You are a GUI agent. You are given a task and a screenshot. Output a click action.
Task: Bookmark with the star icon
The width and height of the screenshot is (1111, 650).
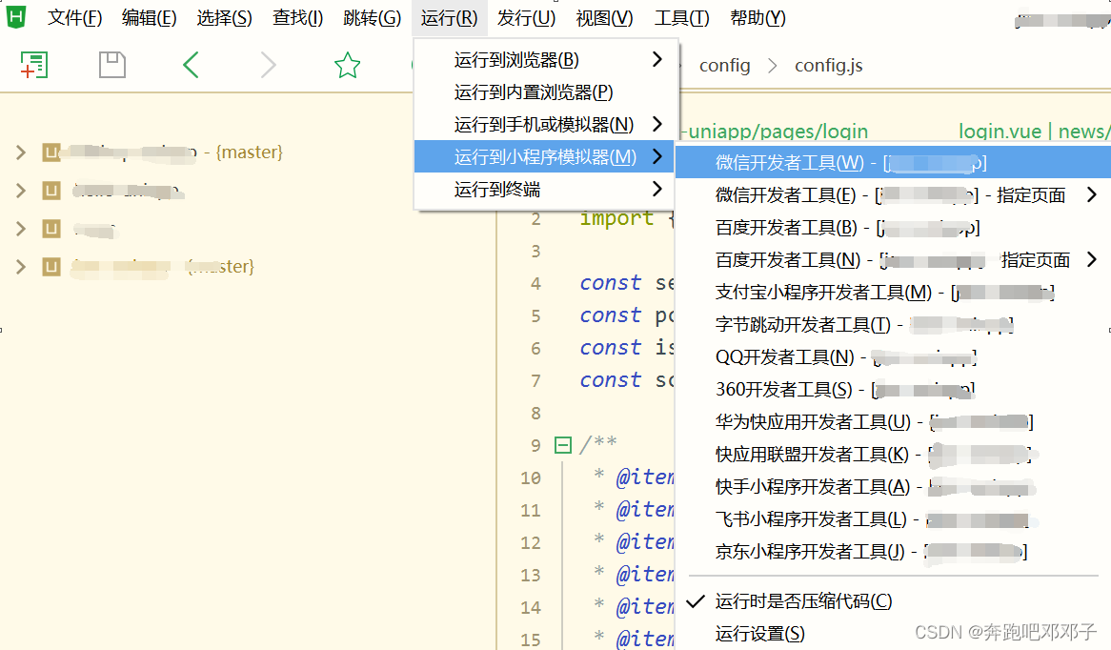347,65
